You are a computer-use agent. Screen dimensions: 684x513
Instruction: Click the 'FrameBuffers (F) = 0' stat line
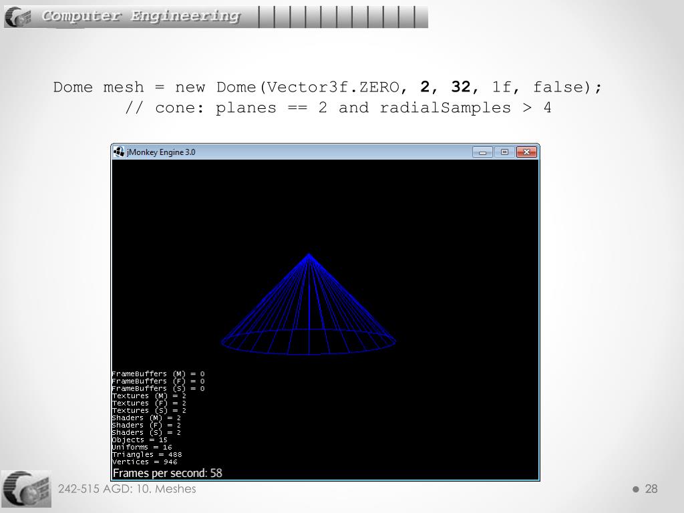158,381
